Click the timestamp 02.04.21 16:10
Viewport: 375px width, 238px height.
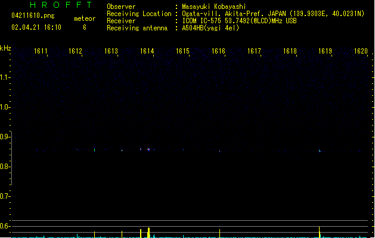click(36, 27)
